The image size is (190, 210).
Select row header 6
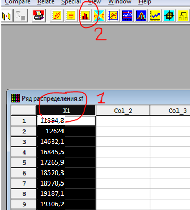pos(24,173)
